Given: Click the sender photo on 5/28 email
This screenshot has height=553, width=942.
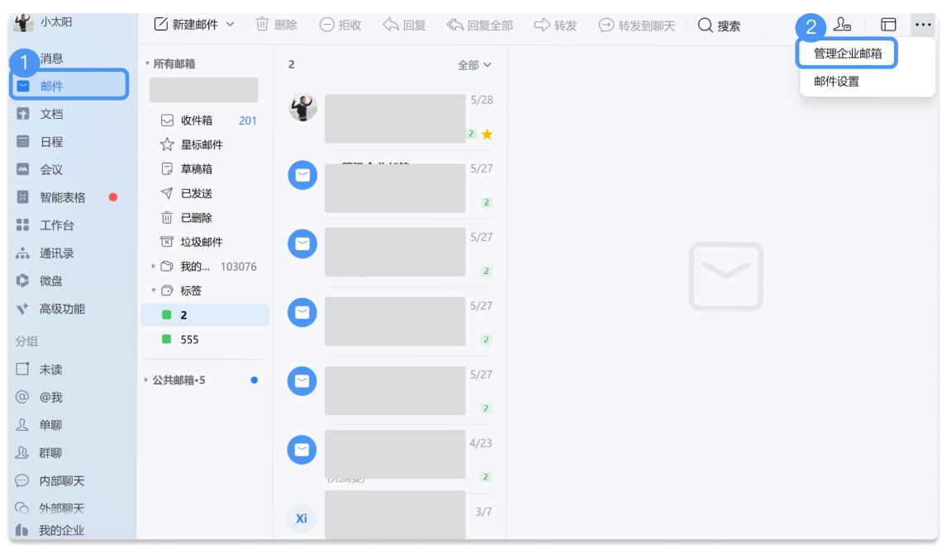Looking at the screenshot, I should (302, 107).
